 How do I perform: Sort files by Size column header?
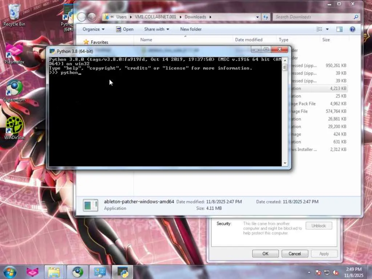[334, 40]
